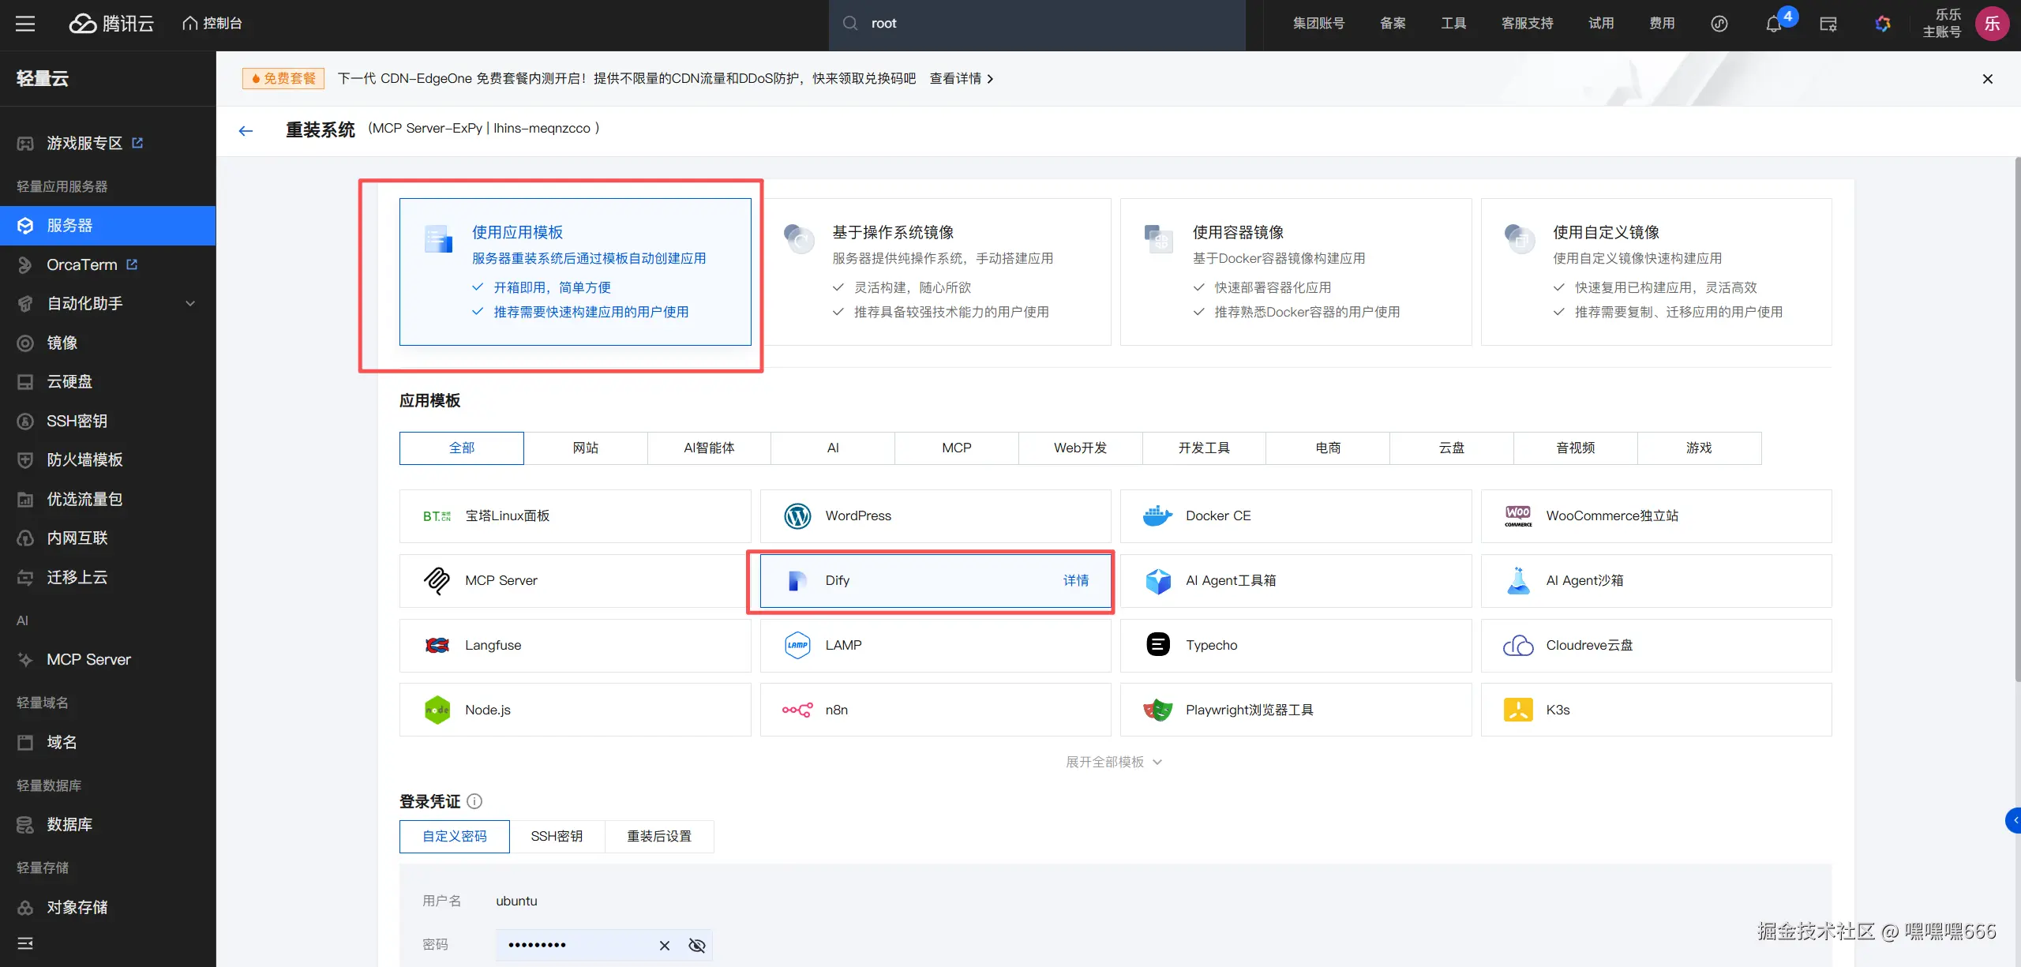
Task: Choose the 基于操作系统镜像 option card
Action: [x=936, y=272]
